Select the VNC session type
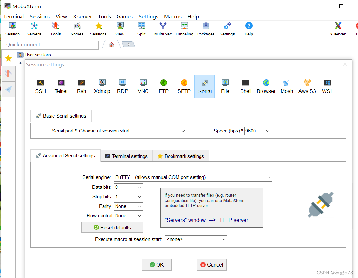 [143, 86]
